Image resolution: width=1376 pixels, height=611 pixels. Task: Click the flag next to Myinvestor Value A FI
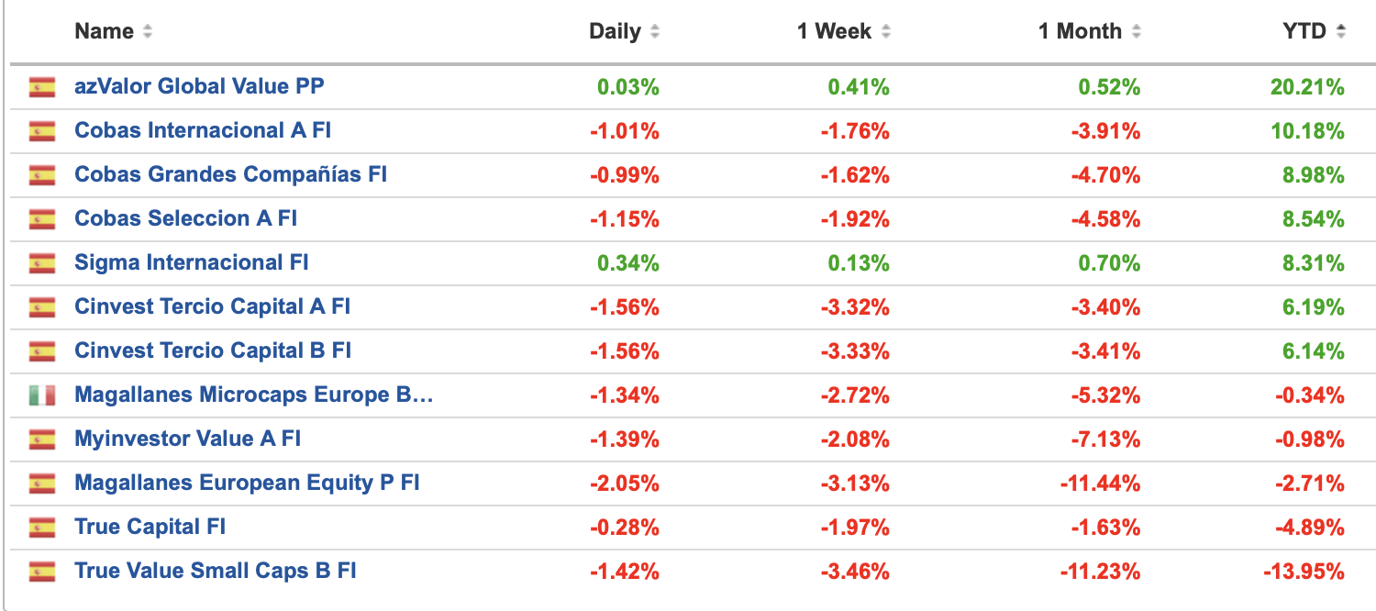point(41,439)
